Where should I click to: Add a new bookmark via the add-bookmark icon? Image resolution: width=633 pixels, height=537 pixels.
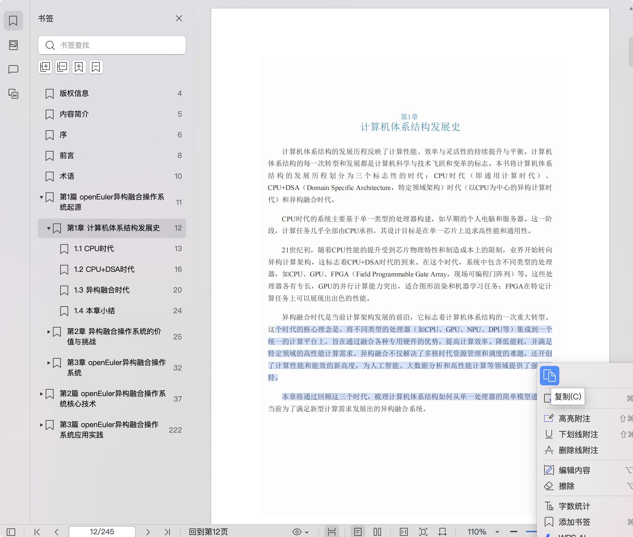79,67
